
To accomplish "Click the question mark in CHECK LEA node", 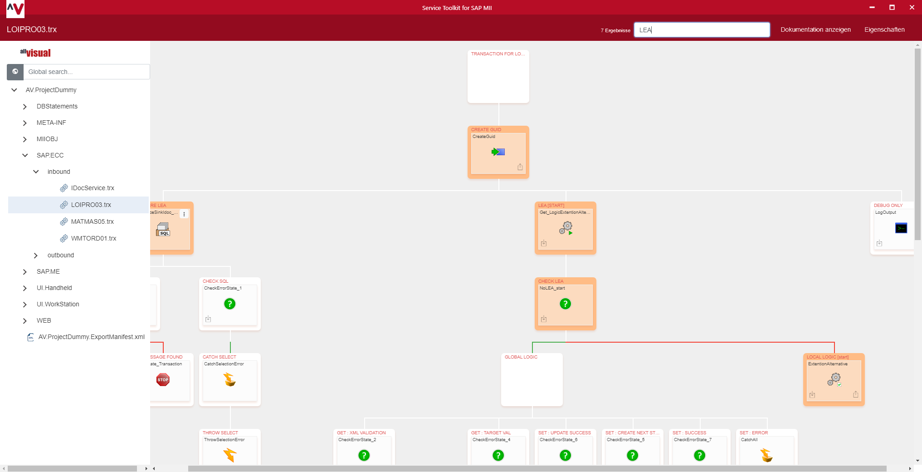I will [565, 304].
